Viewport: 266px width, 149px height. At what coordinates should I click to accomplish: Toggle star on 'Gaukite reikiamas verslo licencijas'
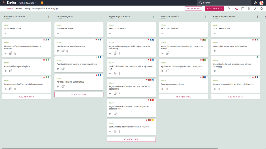tap(147, 120)
